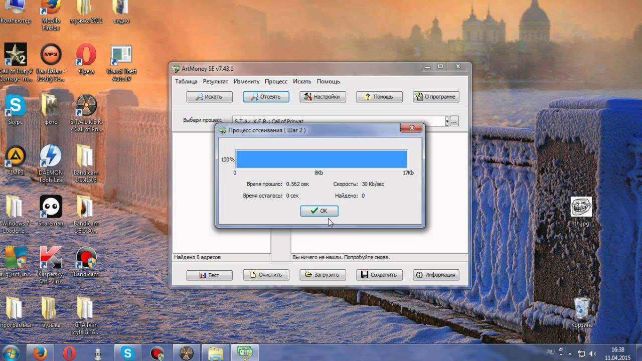The image size is (642, 361).
Task: Click the Windows Explorer taskbar icon
Action: 216,353
